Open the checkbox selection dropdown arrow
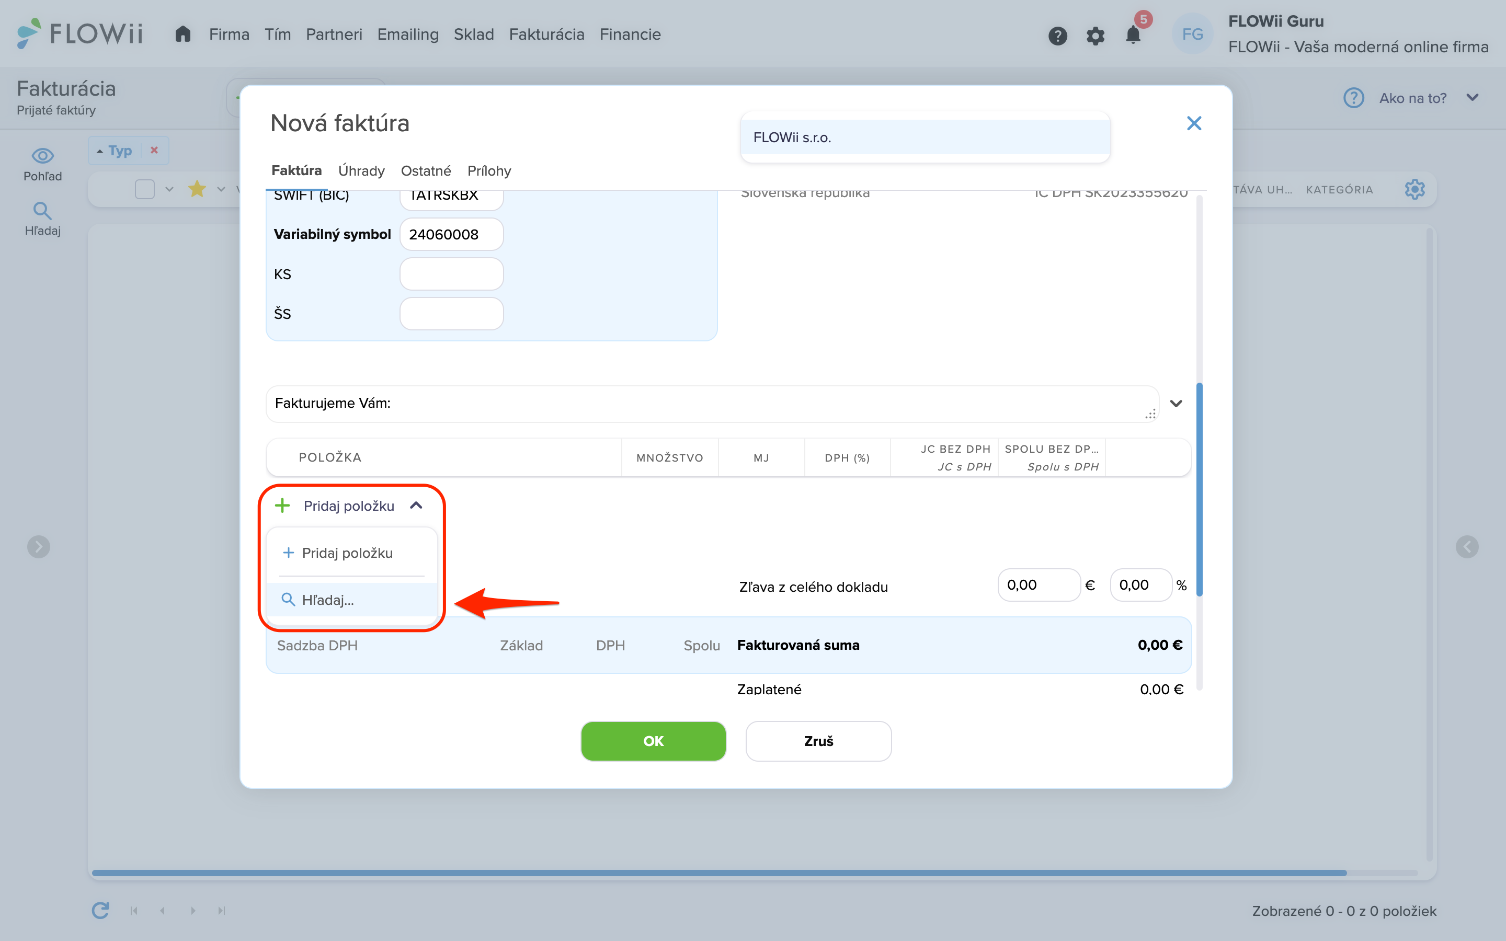The height and width of the screenshot is (941, 1506). pyautogui.click(x=169, y=189)
